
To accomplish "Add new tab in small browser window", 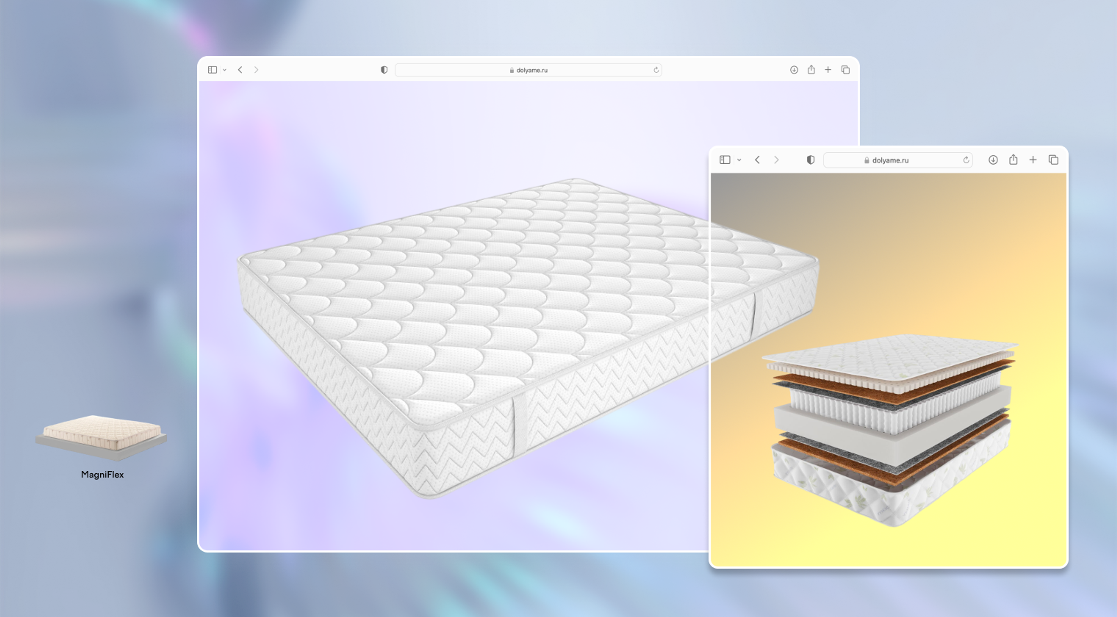I will pyautogui.click(x=1033, y=160).
